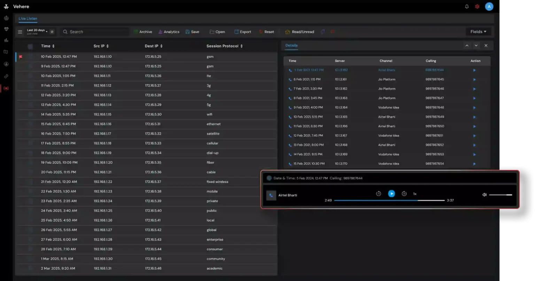The width and height of the screenshot is (535, 281).
Task: Click the blue play button in the player
Action: pyautogui.click(x=391, y=194)
